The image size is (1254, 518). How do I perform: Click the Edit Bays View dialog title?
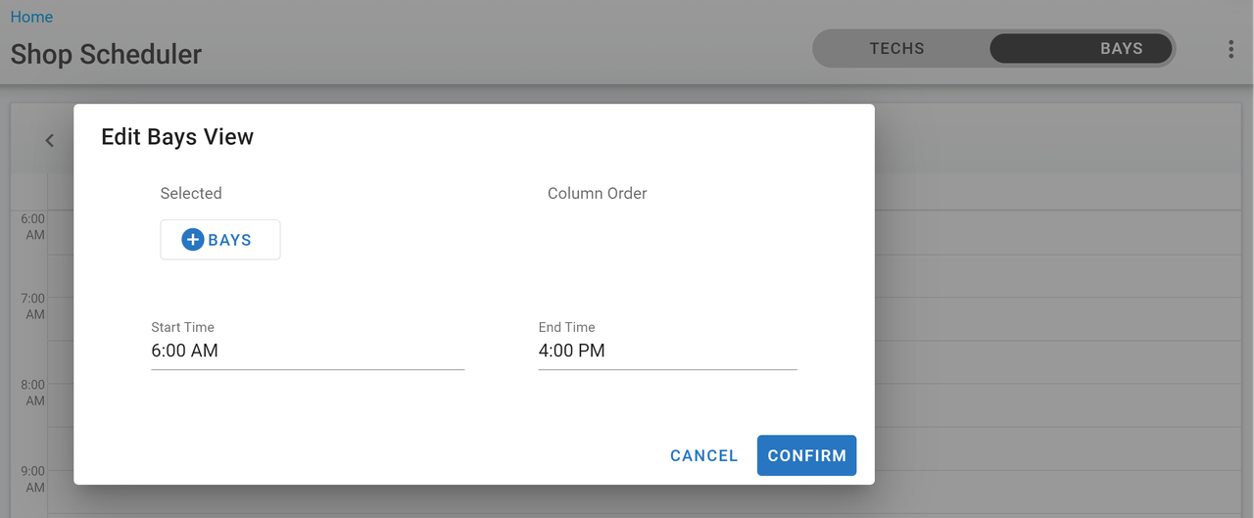pos(177,137)
